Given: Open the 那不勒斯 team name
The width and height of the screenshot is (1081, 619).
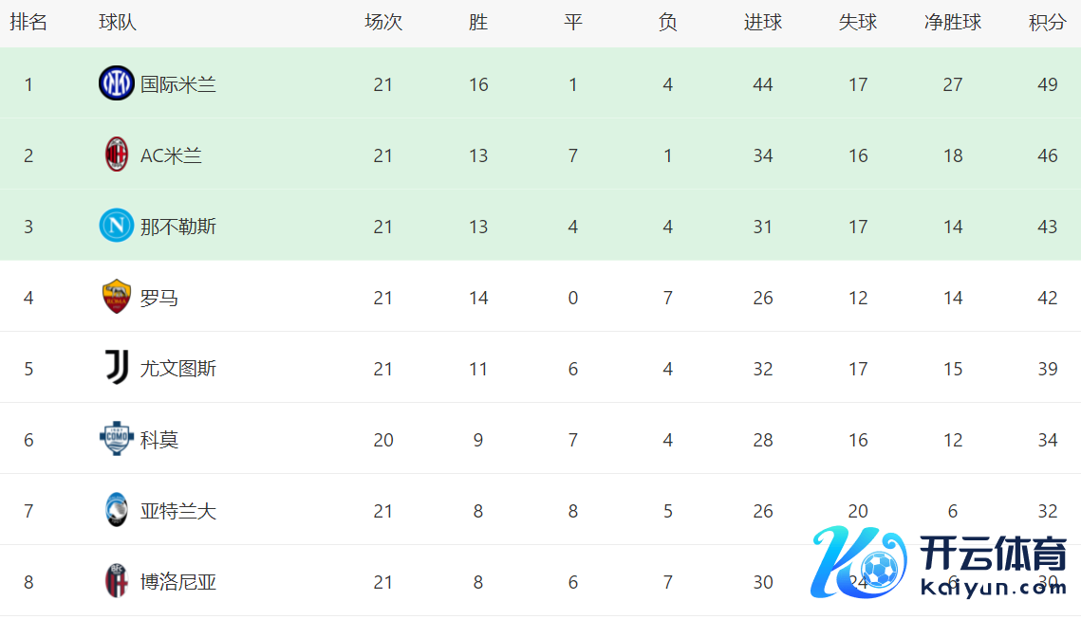Looking at the screenshot, I should click(178, 227).
